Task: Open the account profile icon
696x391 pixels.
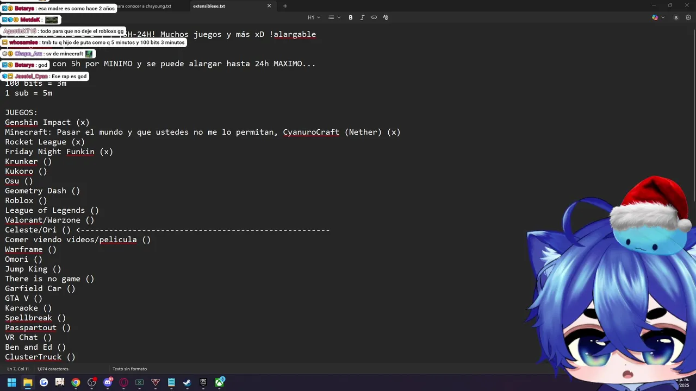Action: point(676,17)
